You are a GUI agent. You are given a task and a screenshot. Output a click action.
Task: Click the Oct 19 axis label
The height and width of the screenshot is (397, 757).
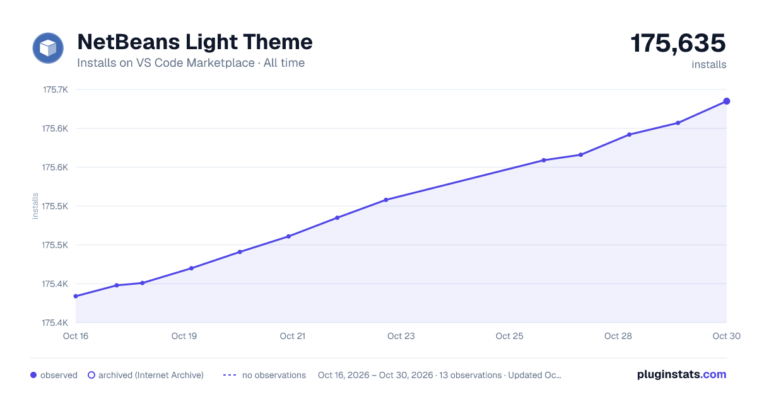184,336
